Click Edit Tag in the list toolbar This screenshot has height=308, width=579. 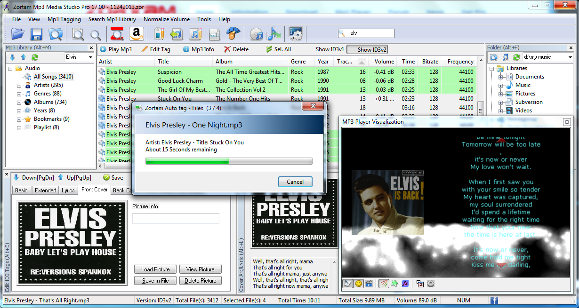[x=156, y=49]
